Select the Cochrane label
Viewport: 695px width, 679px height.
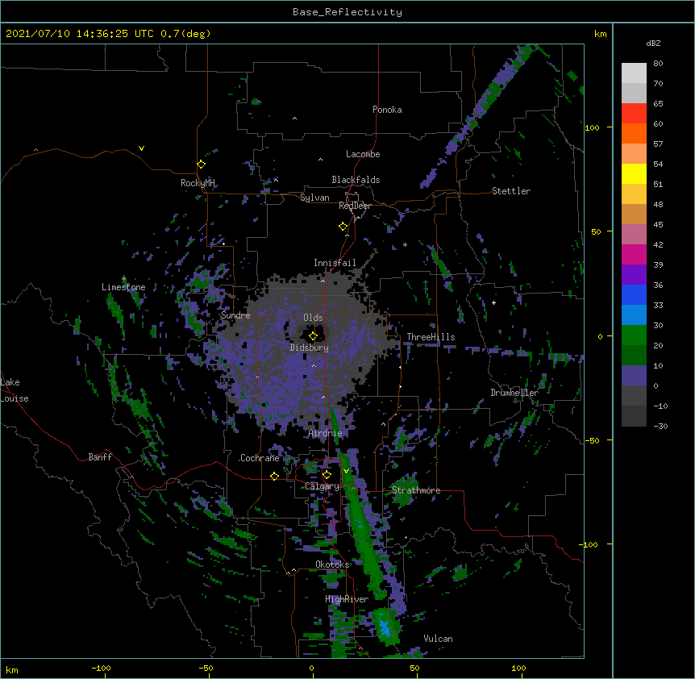[x=260, y=458]
